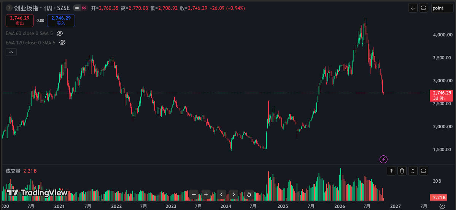Maximize the main chart pane

coord(423,8)
